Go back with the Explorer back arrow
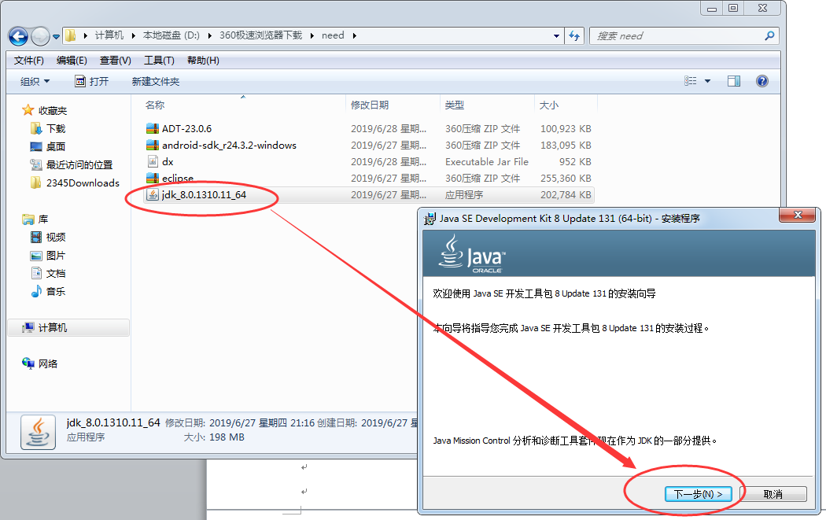826x520 pixels. pyautogui.click(x=19, y=36)
